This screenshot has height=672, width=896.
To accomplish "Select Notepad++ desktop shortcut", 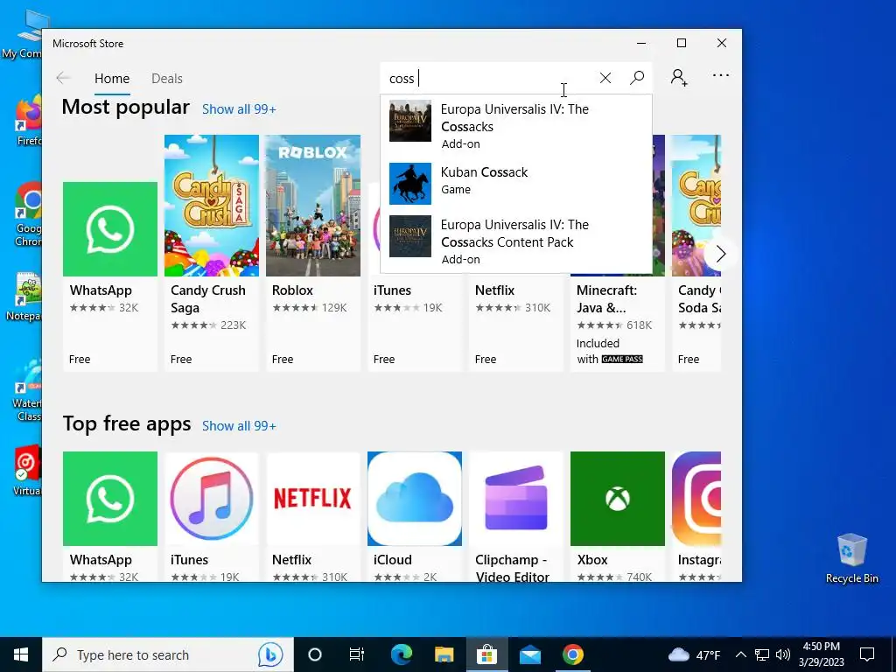I will click(23, 297).
